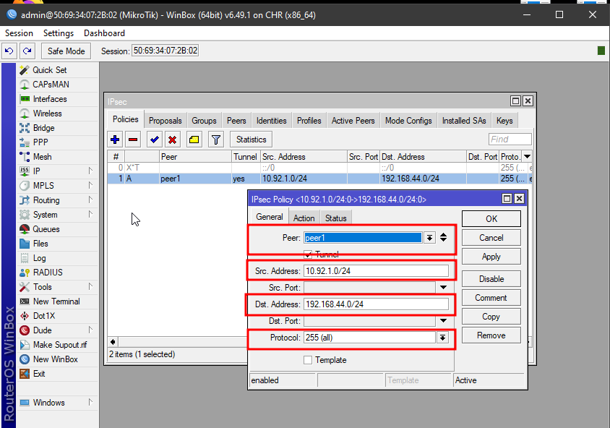610x428 pixels.
Task: Click the blue checkmark enable icon
Action: click(x=154, y=140)
